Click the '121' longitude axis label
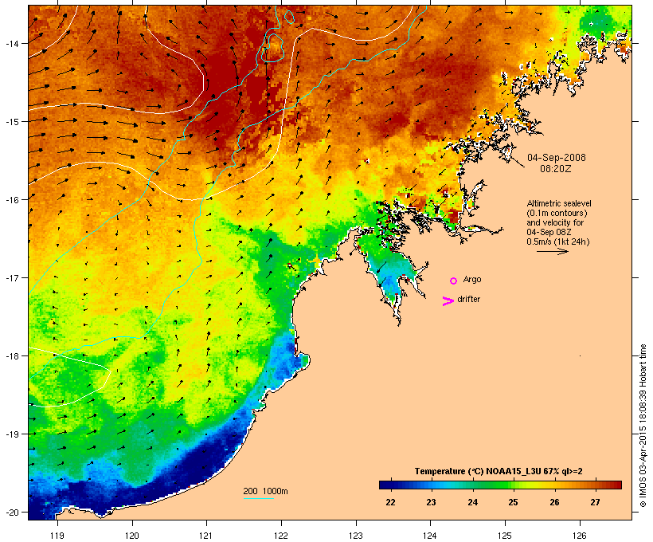The width and height of the screenshot is (653, 542). [x=206, y=536]
